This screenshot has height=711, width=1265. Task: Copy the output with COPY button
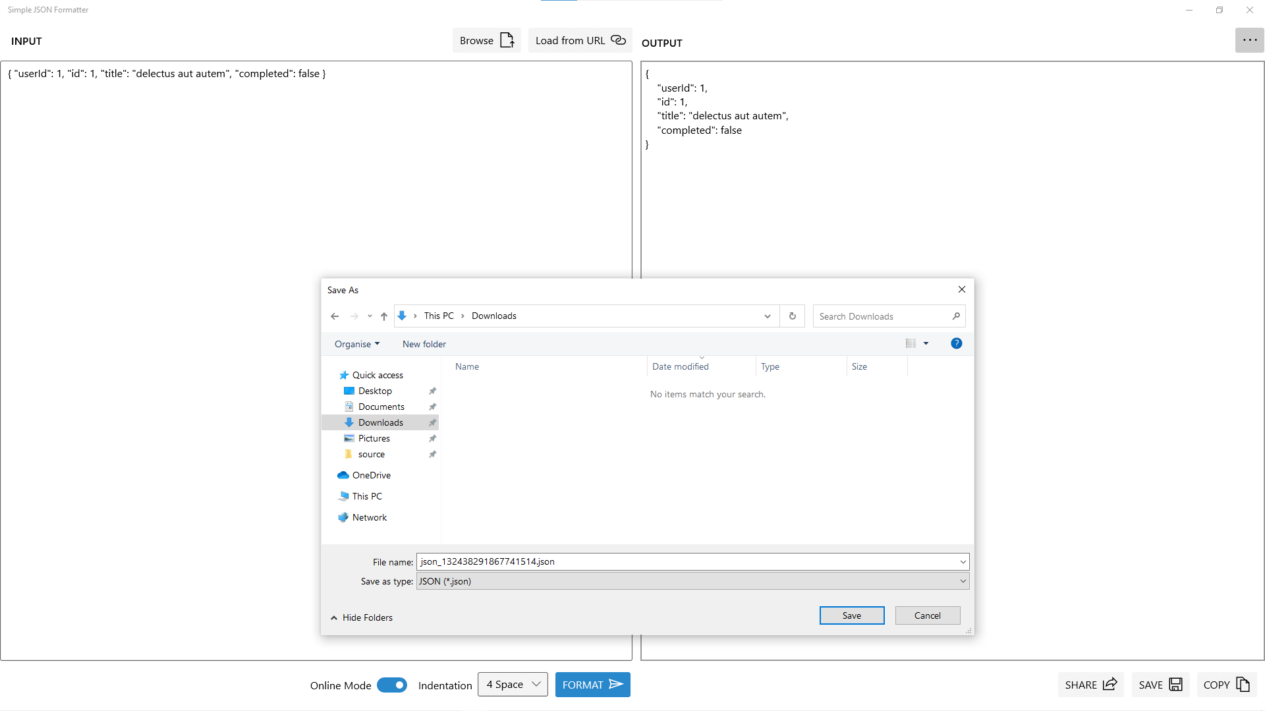(1227, 685)
